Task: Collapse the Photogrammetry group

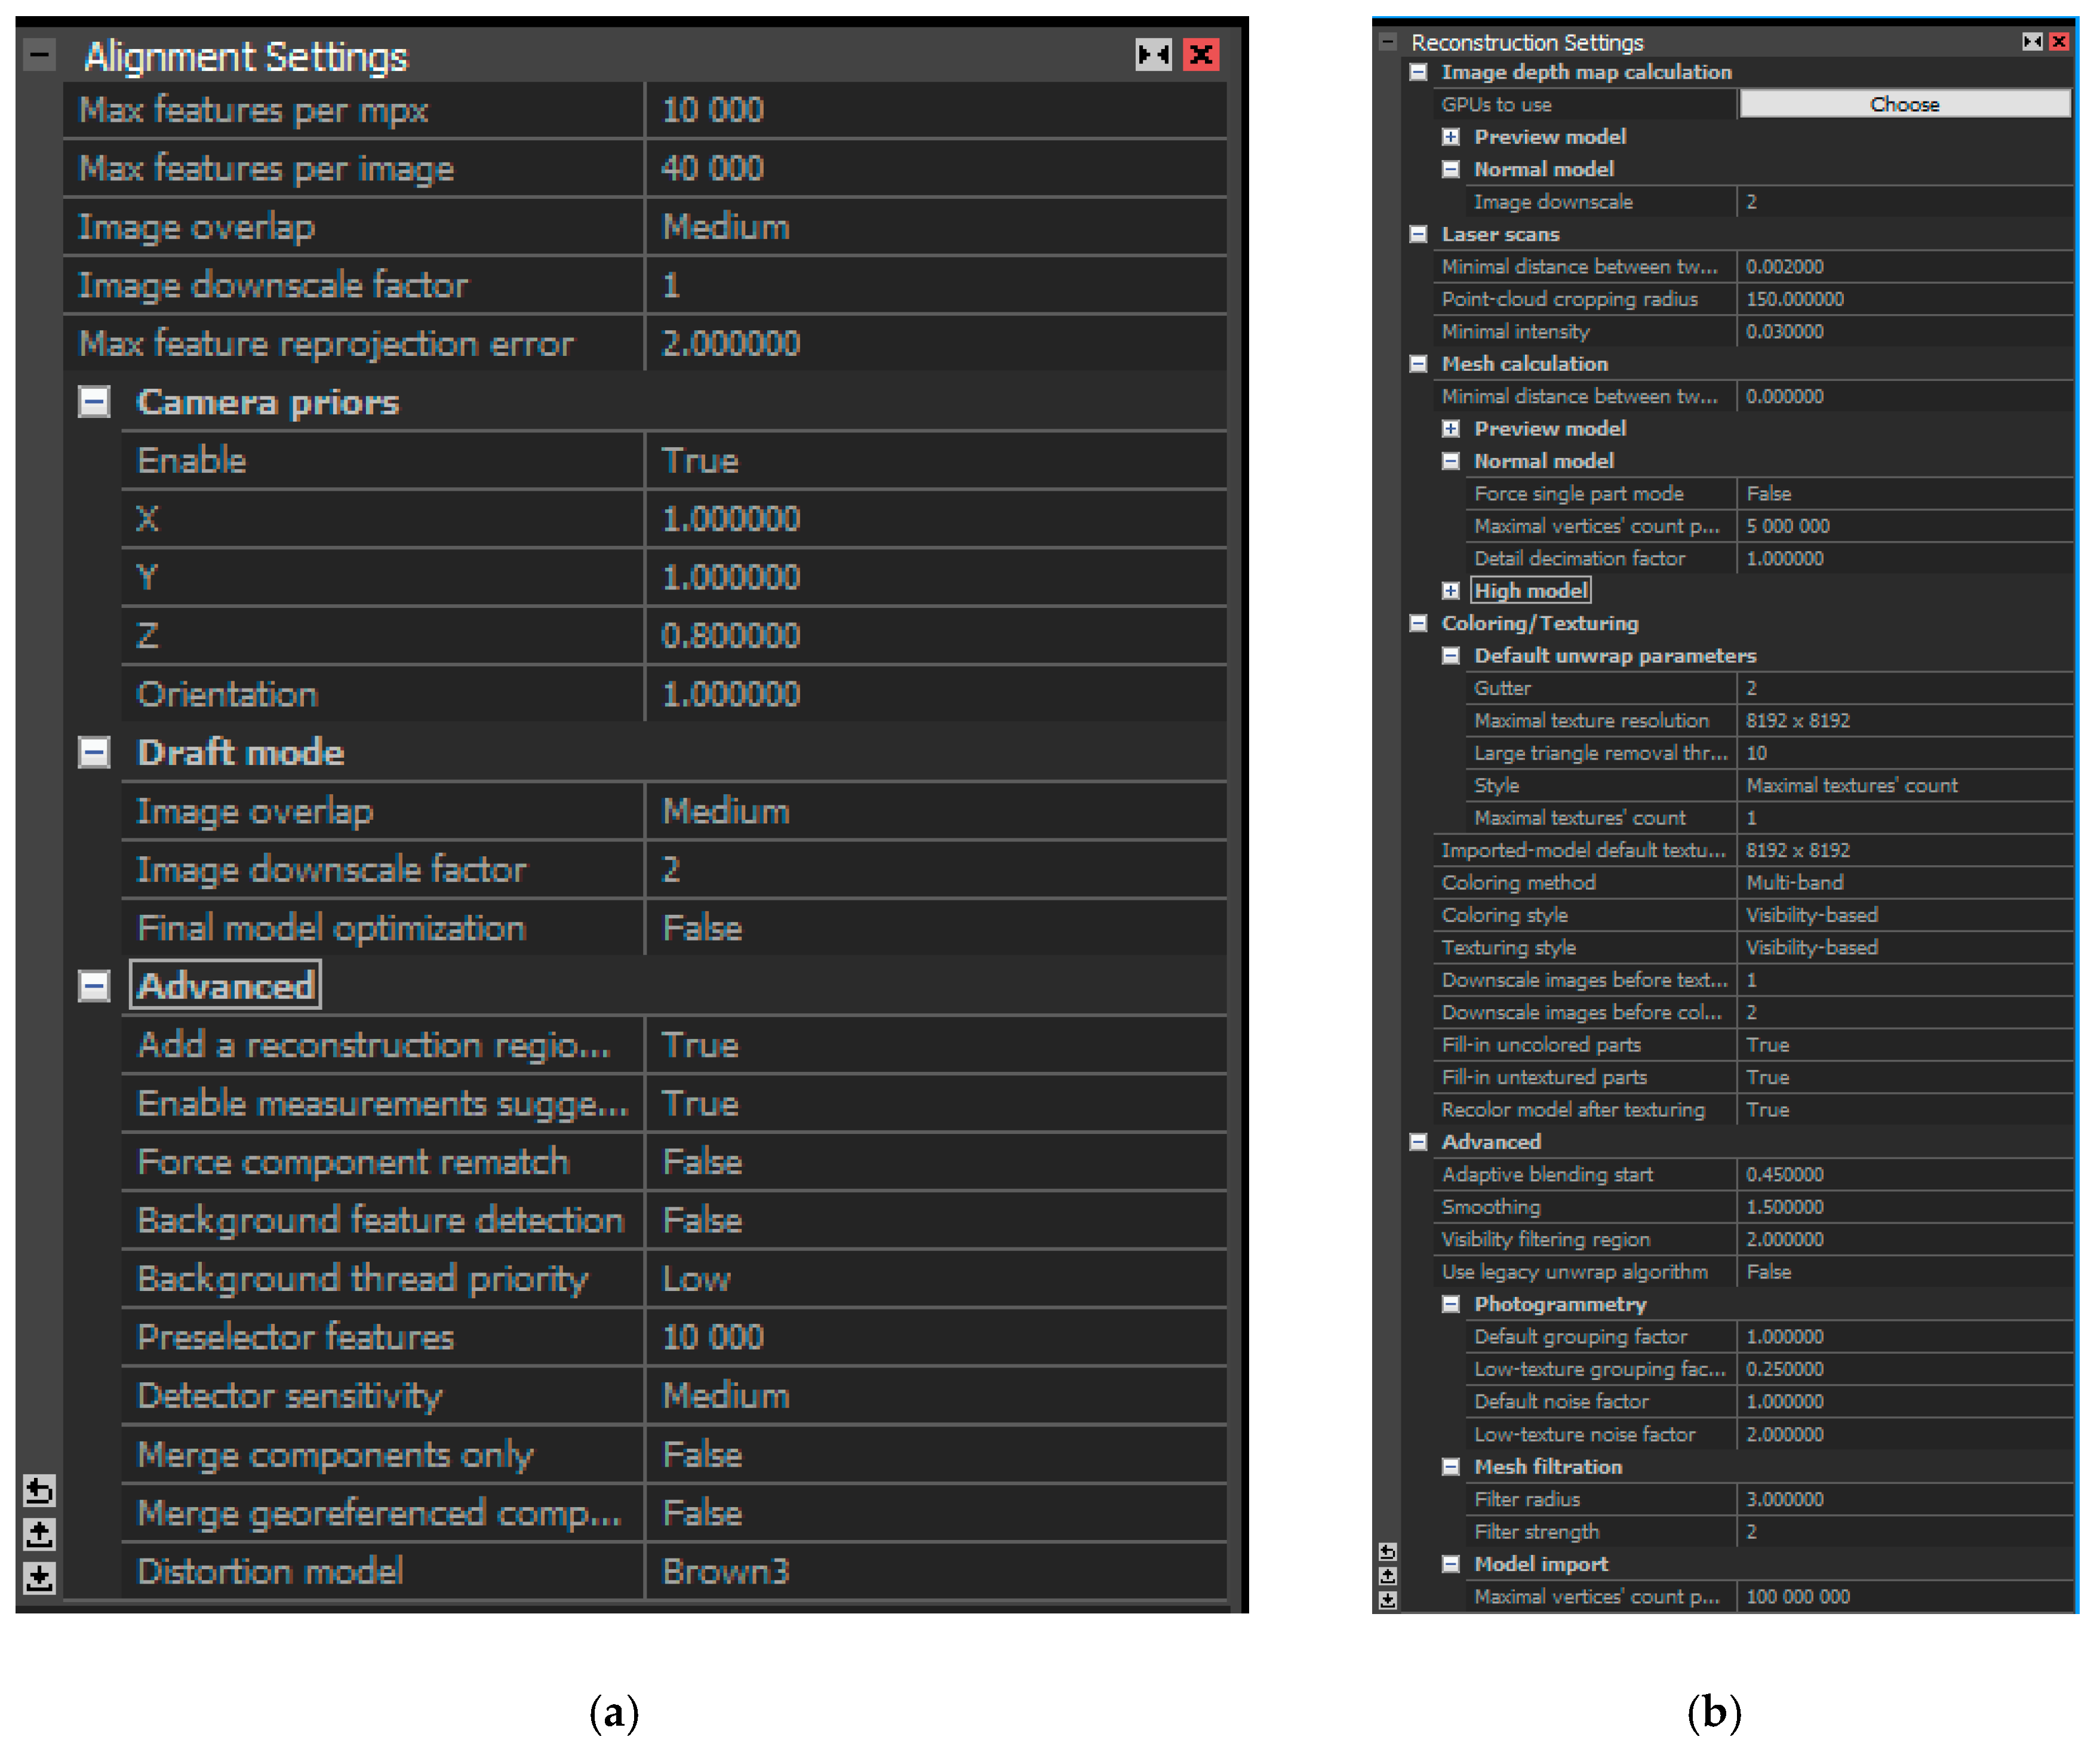Action: coord(1451,1304)
